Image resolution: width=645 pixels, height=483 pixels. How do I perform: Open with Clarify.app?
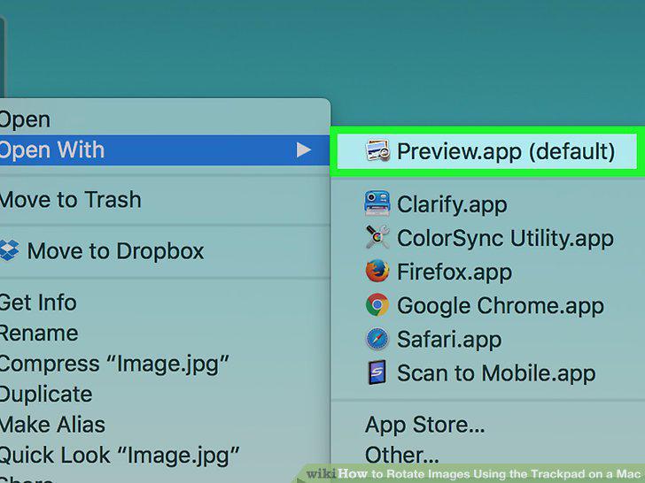pos(487,204)
